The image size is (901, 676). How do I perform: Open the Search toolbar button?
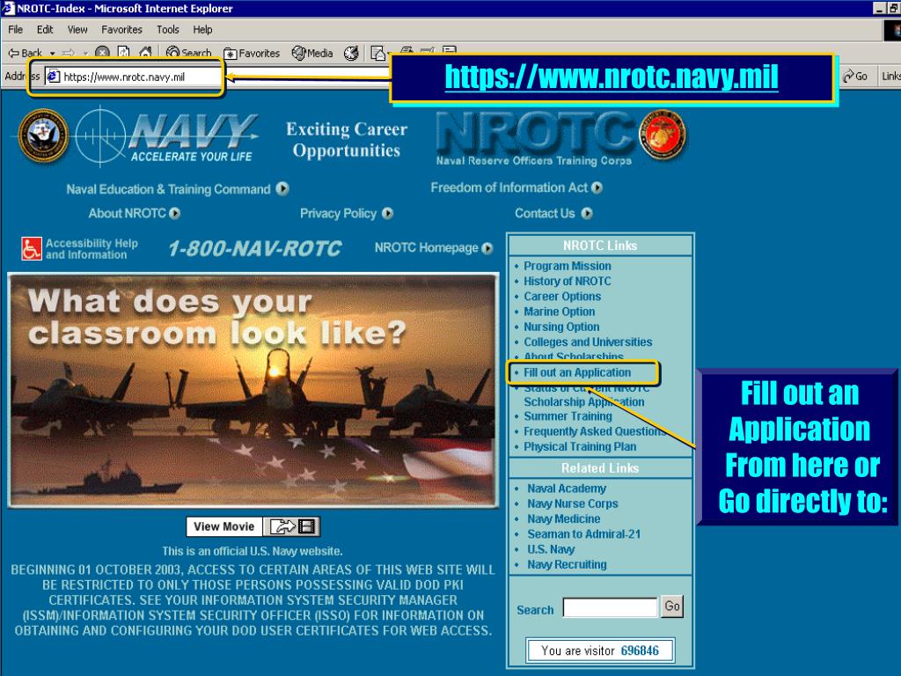pyautogui.click(x=188, y=53)
